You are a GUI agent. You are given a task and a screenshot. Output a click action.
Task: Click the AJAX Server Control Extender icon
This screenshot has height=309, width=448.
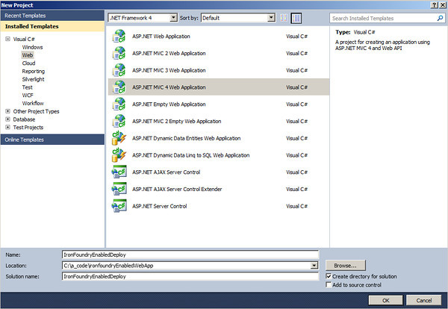click(119, 189)
